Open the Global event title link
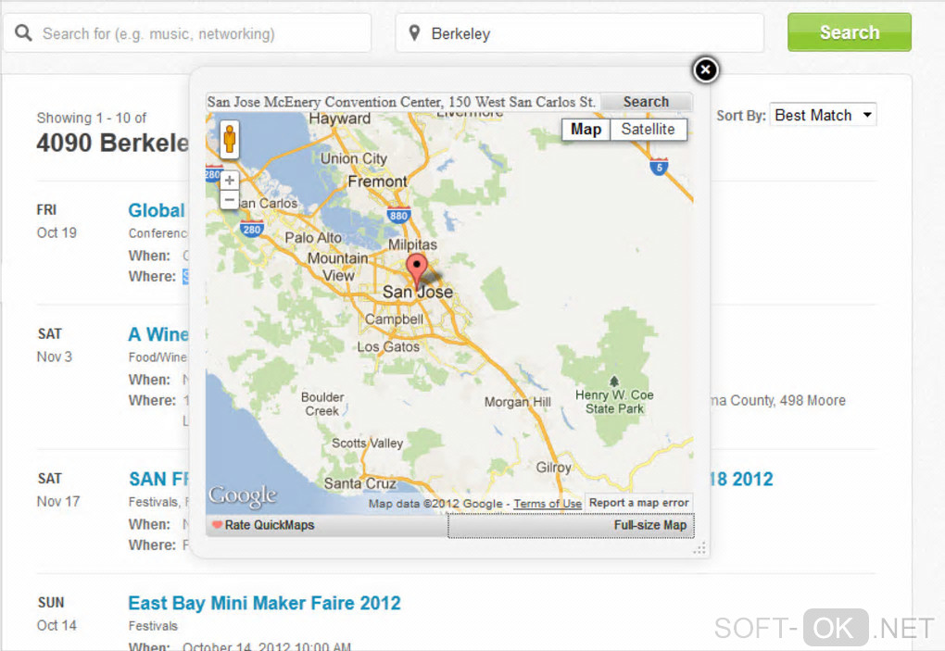 tap(157, 210)
